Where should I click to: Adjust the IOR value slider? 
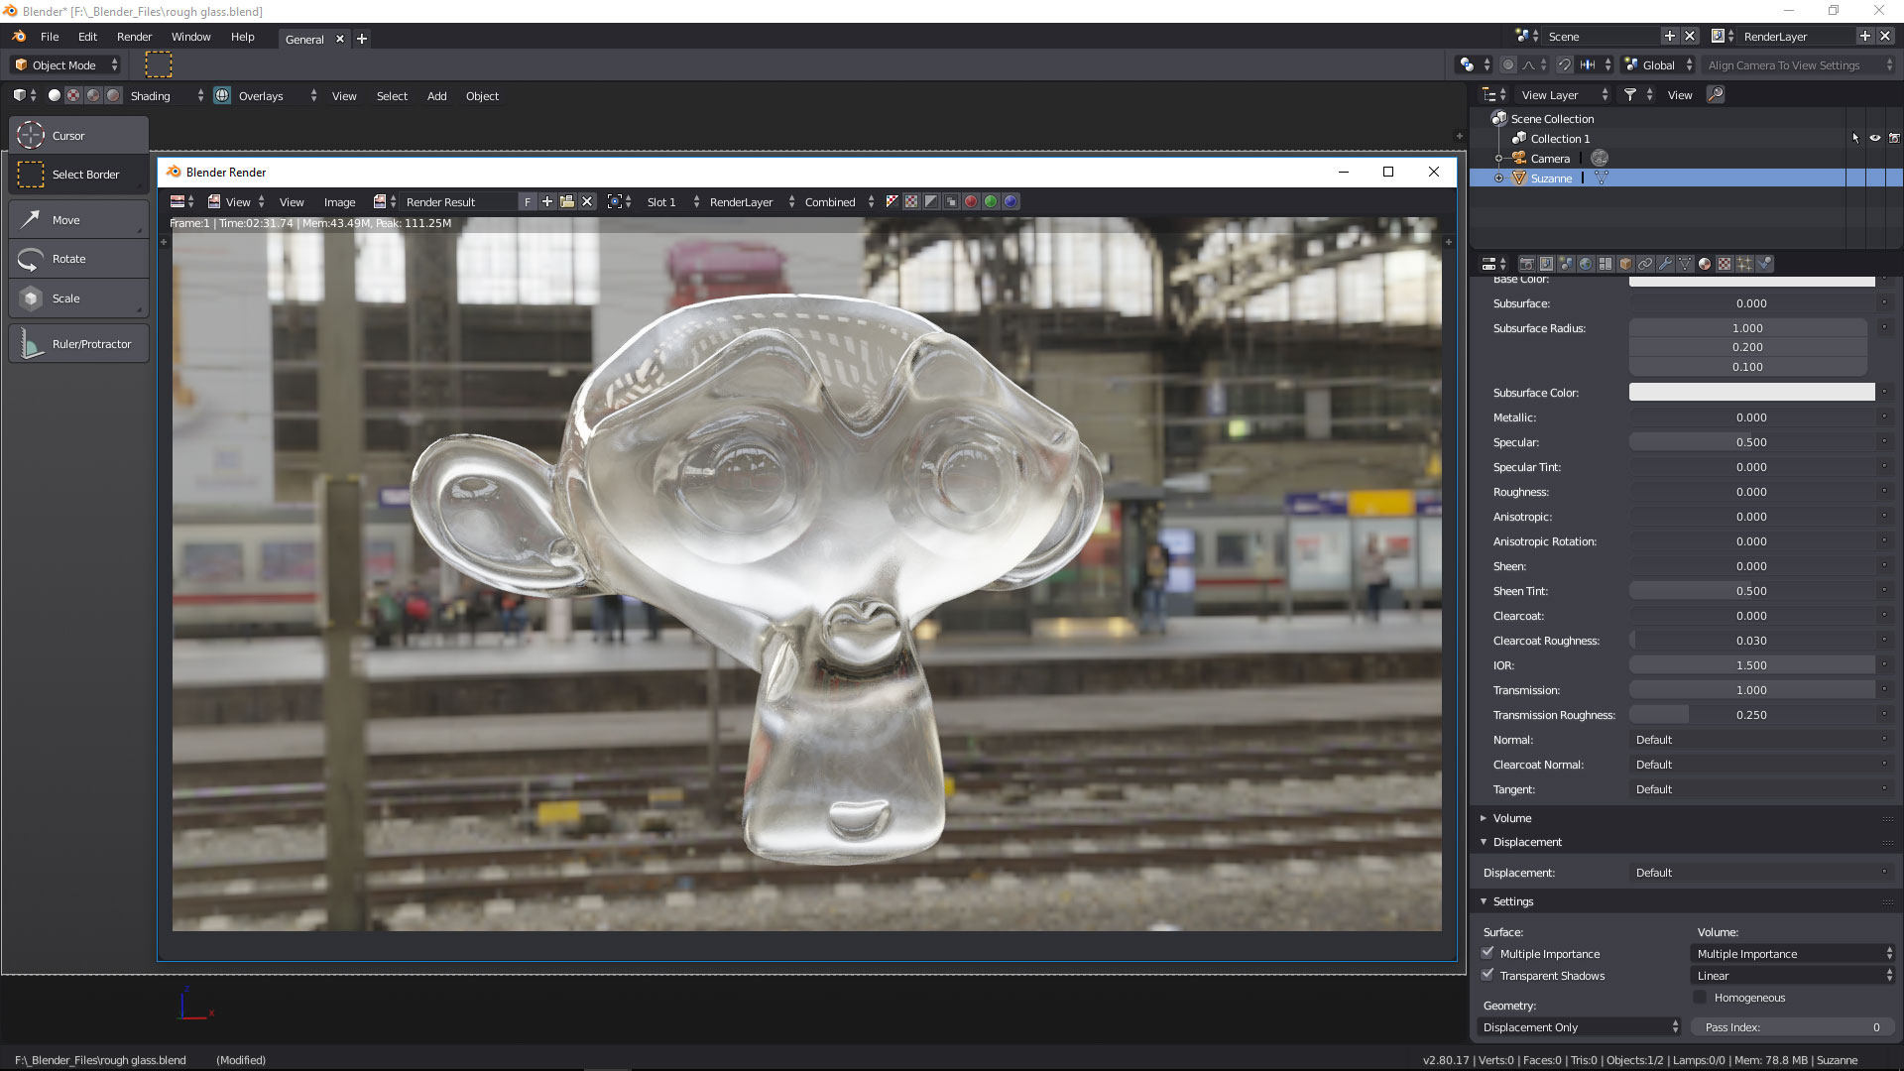1751,665
